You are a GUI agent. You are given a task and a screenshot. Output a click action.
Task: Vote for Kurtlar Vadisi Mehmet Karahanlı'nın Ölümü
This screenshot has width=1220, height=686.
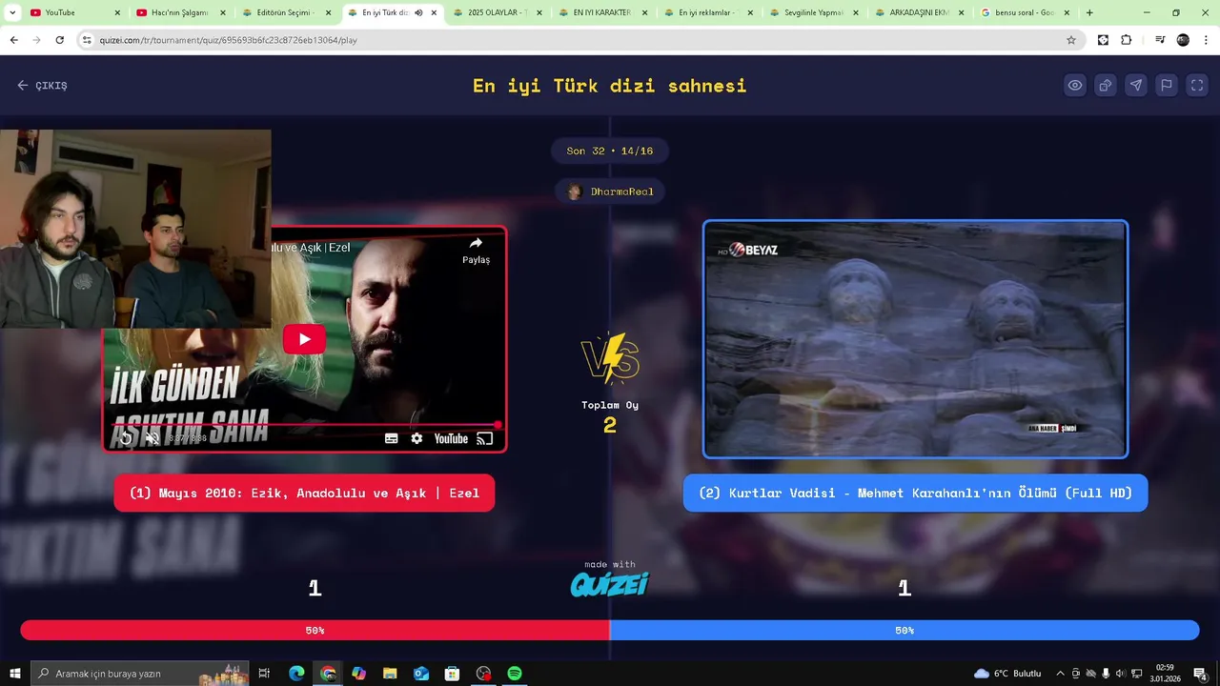(915, 493)
